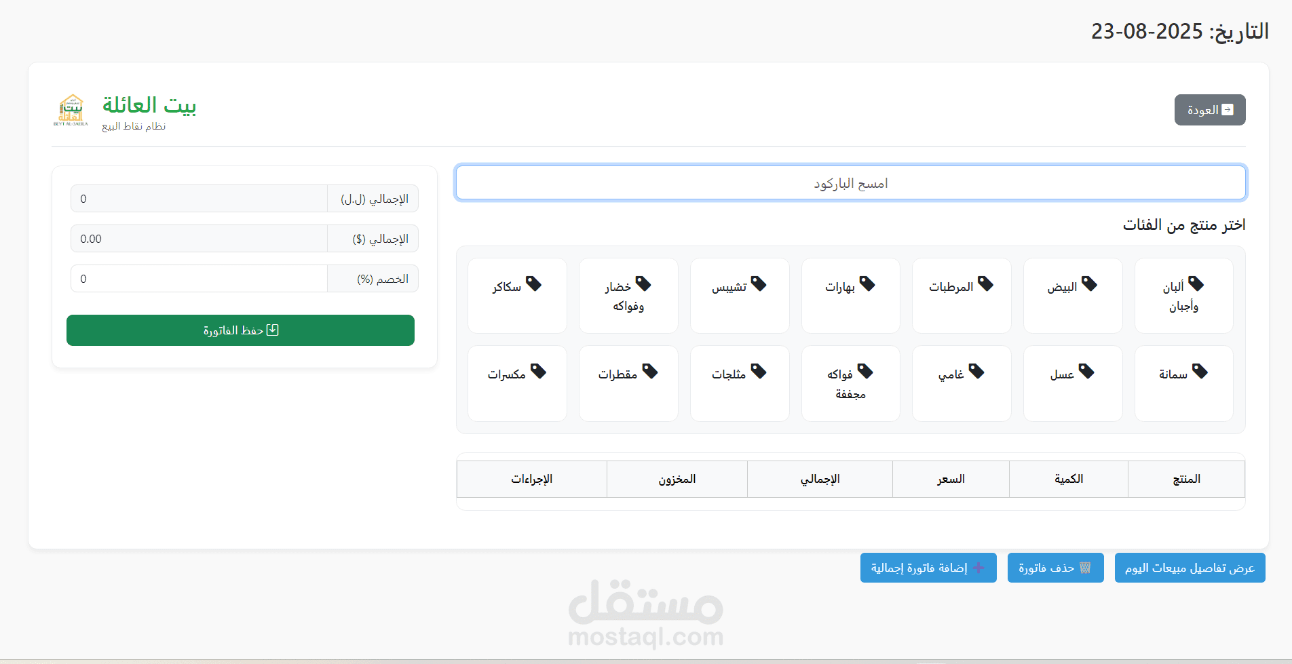Click the tag icon beside فواكه مجففة

pyautogui.click(x=865, y=371)
